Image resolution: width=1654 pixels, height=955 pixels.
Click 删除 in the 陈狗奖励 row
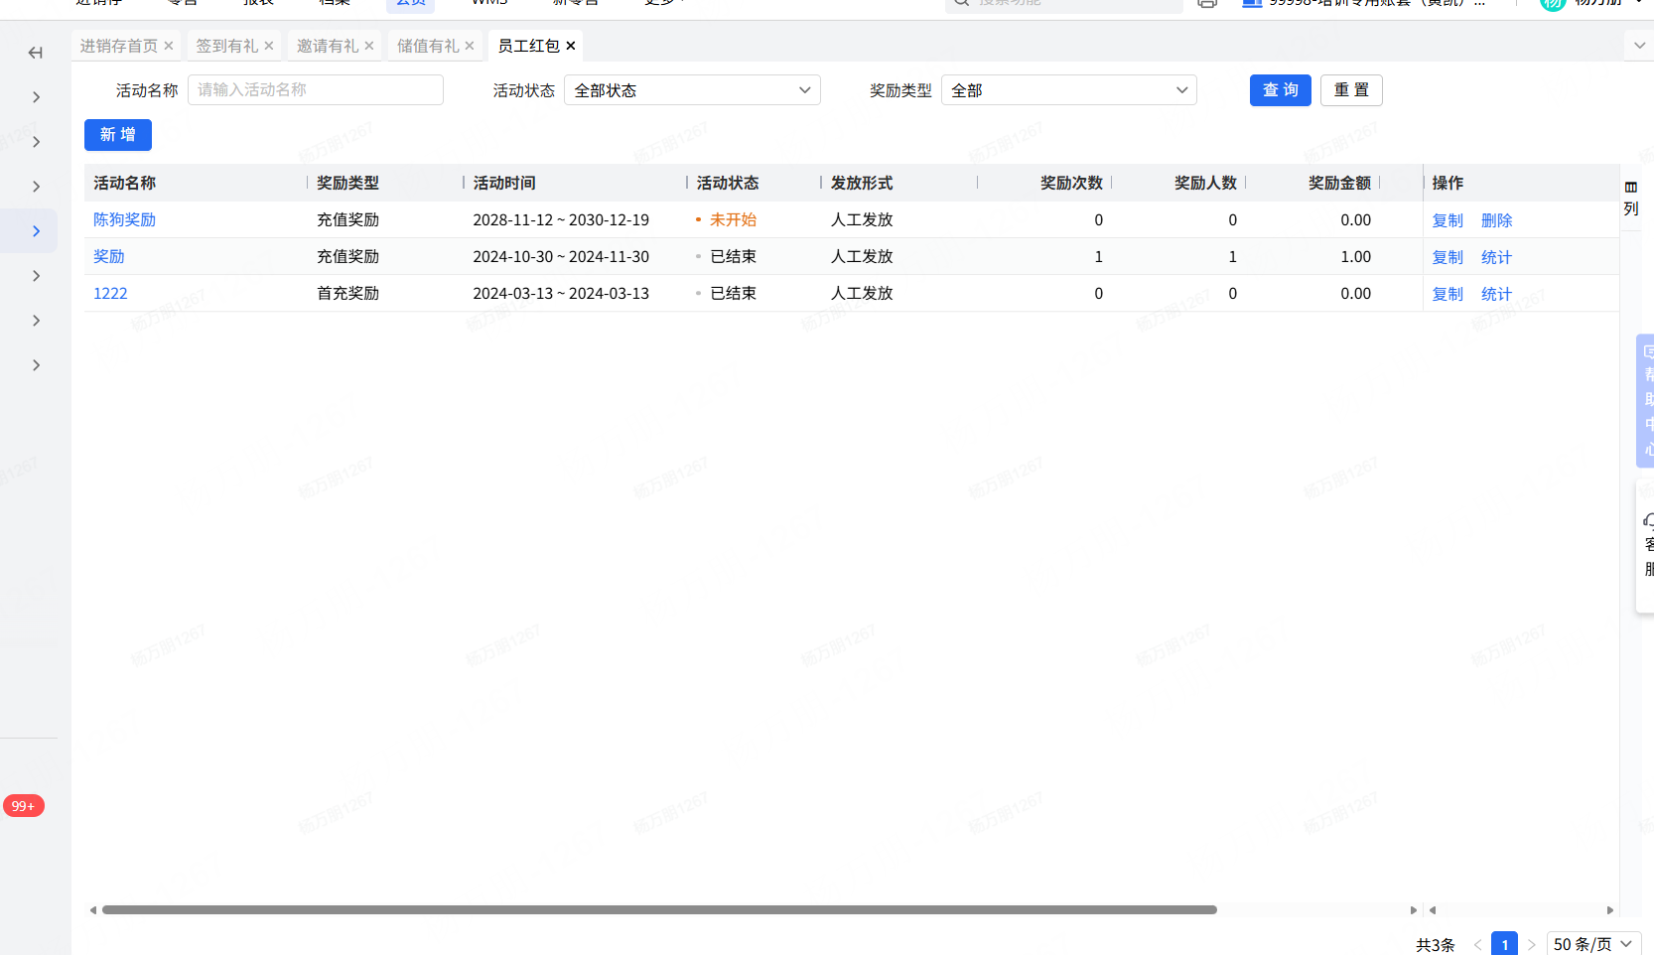[x=1496, y=221]
